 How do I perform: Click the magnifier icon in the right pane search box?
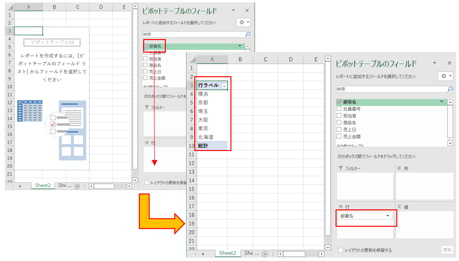[450, 89]
